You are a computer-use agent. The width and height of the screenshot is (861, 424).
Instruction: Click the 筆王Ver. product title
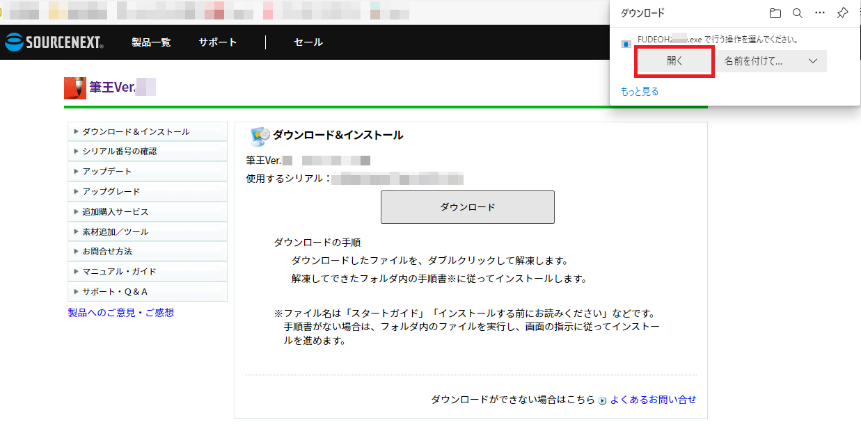[x=111, y=88]
